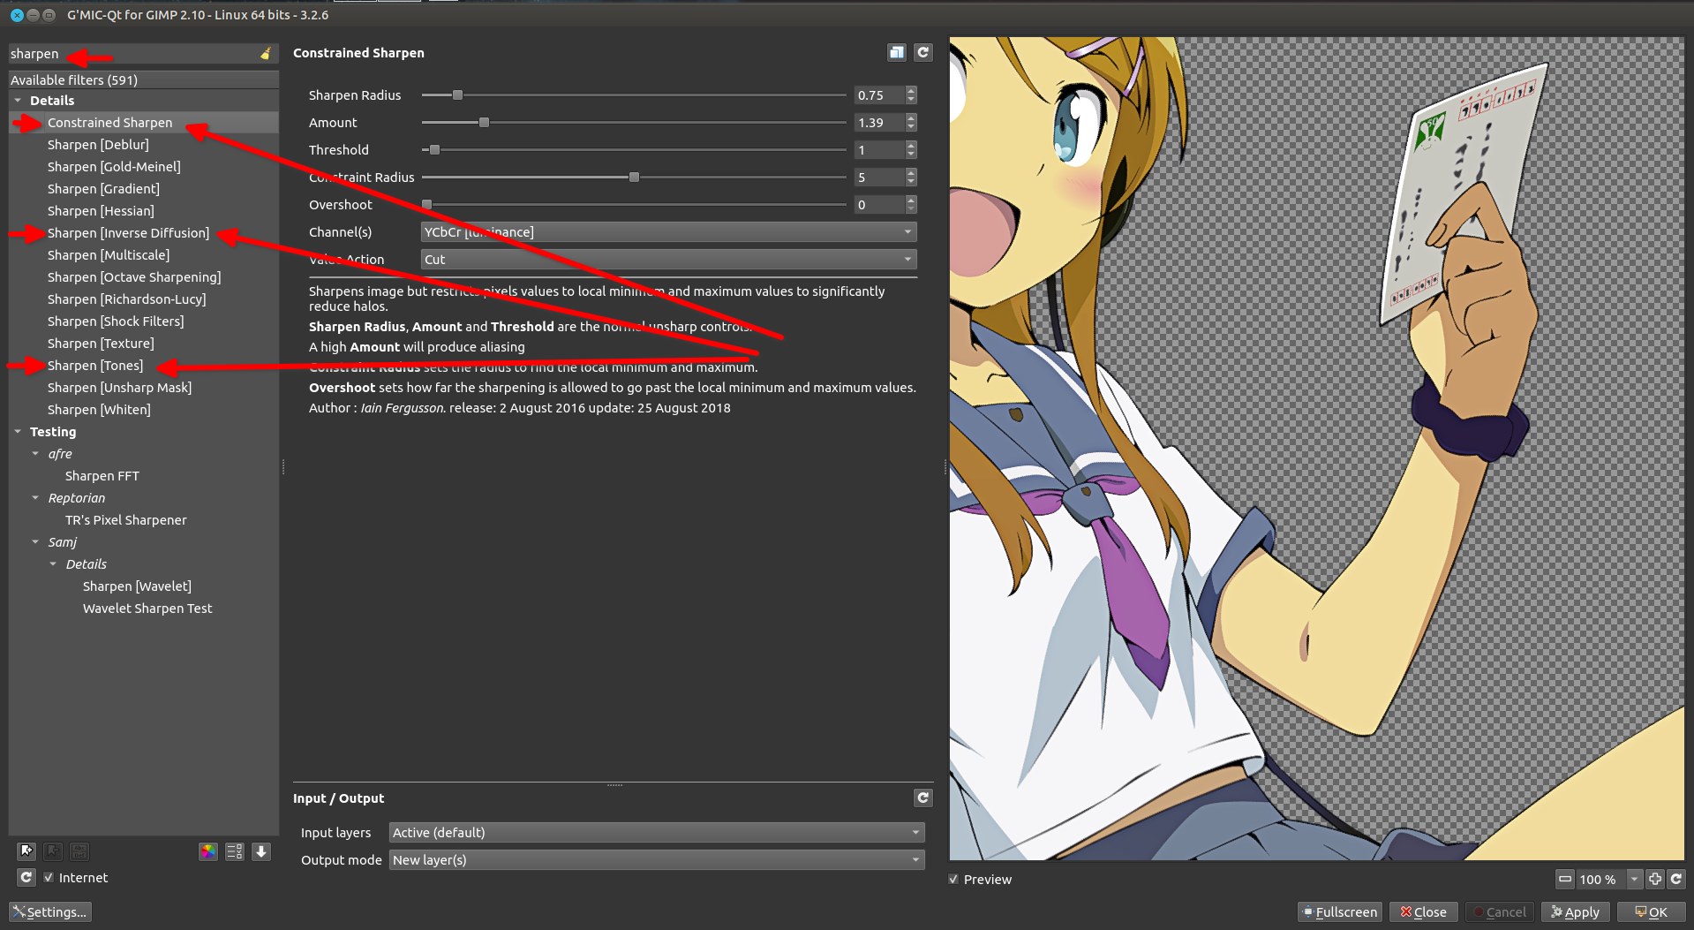The width and height of the screenshot is (1694, 930).
Task: Collapse the Details filter category
Action: (18, 101)
